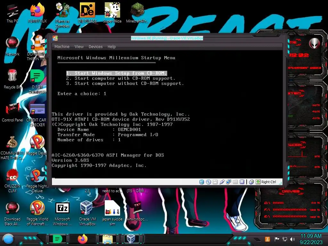The height and width of the screenshot is (246, 328).
Task: Open the winworldpc TXT file icon
Action: [x=137, y=211]
